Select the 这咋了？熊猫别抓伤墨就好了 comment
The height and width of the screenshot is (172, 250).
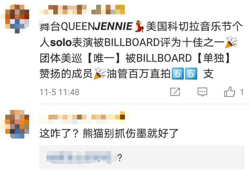(x=109, y=133)
